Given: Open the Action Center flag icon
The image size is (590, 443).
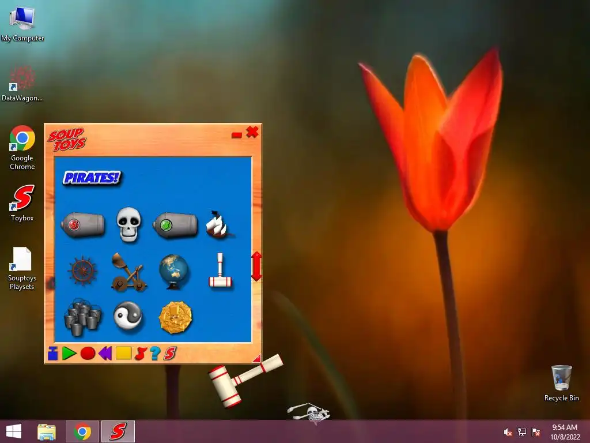Looking at the screenshot, I should click(536, 432).
